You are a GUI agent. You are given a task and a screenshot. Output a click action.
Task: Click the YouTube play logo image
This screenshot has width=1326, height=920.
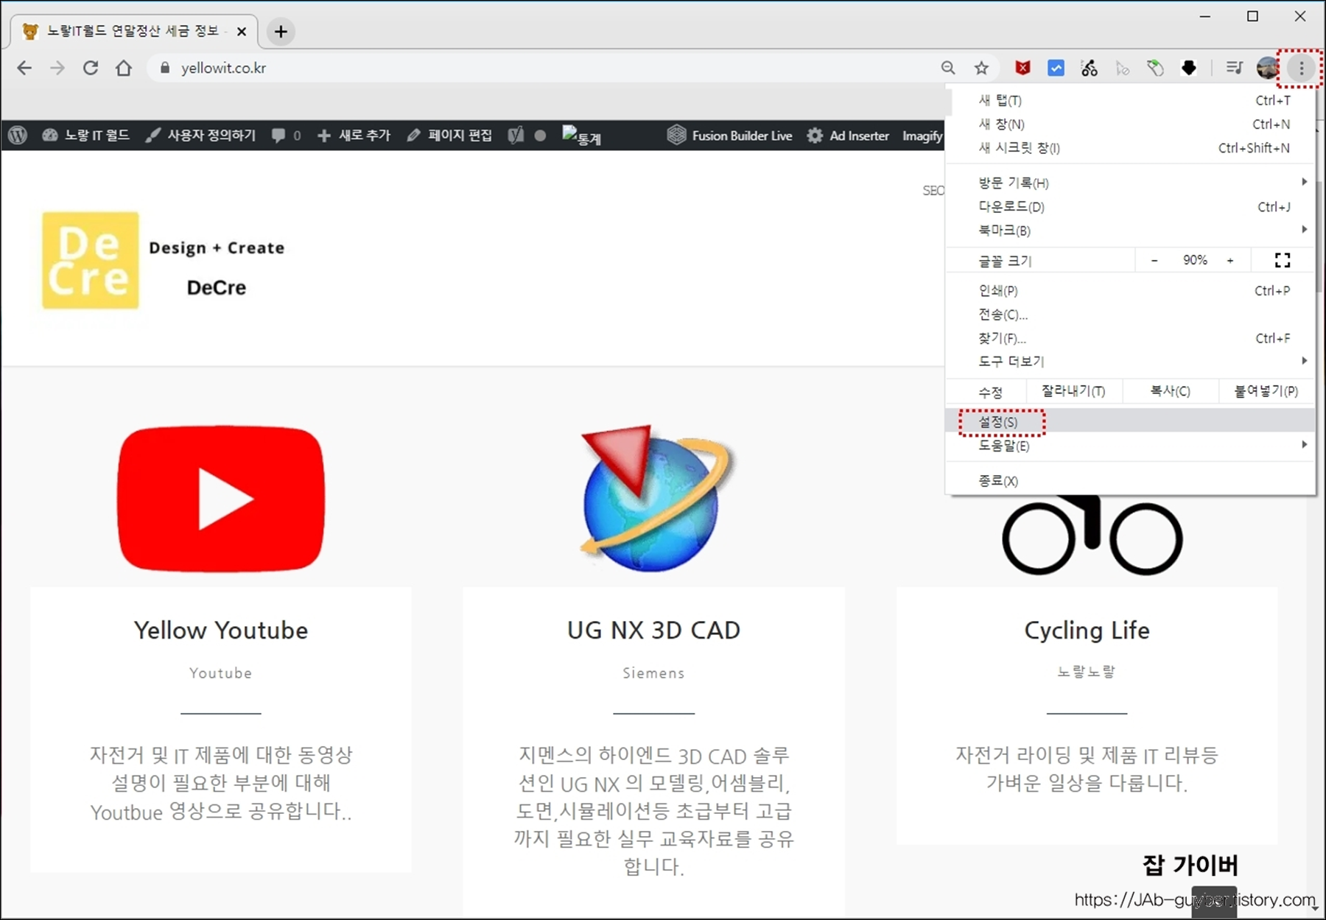221,499
